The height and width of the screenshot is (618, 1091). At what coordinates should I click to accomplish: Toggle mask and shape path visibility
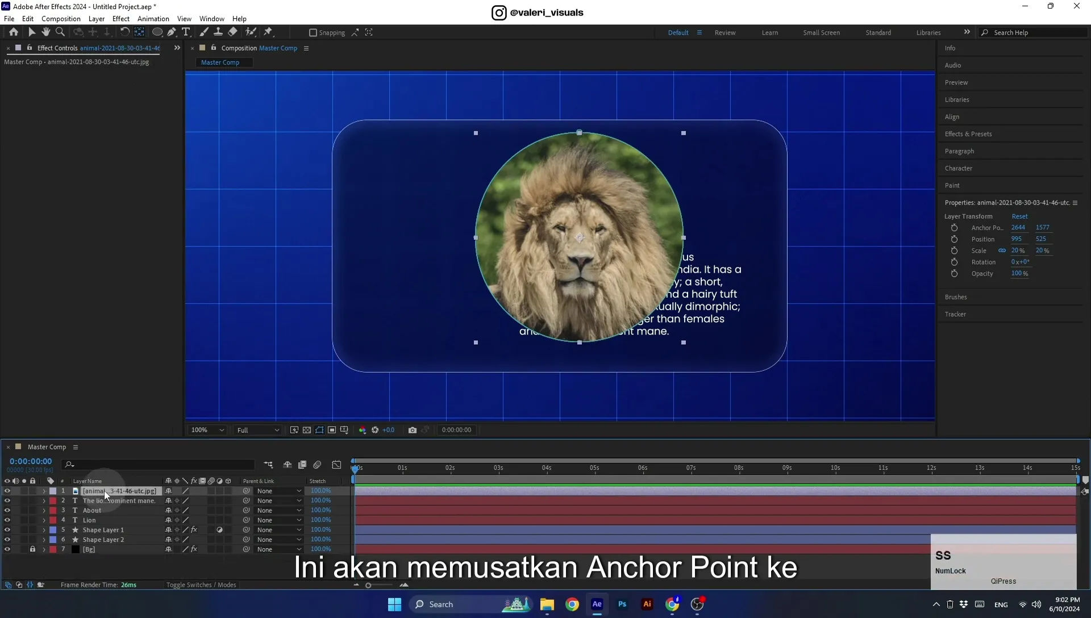pos(319,430)
